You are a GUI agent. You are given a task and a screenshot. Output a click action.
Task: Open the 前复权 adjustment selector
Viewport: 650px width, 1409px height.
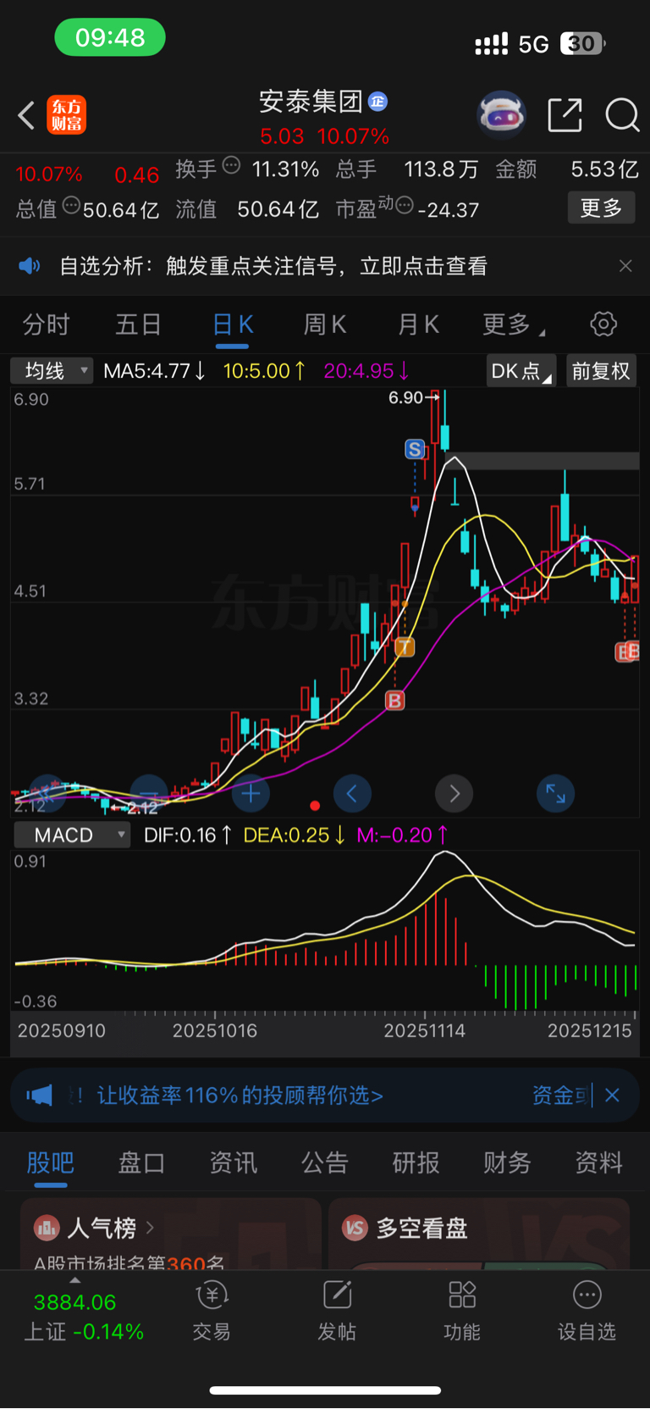(601, 371)
